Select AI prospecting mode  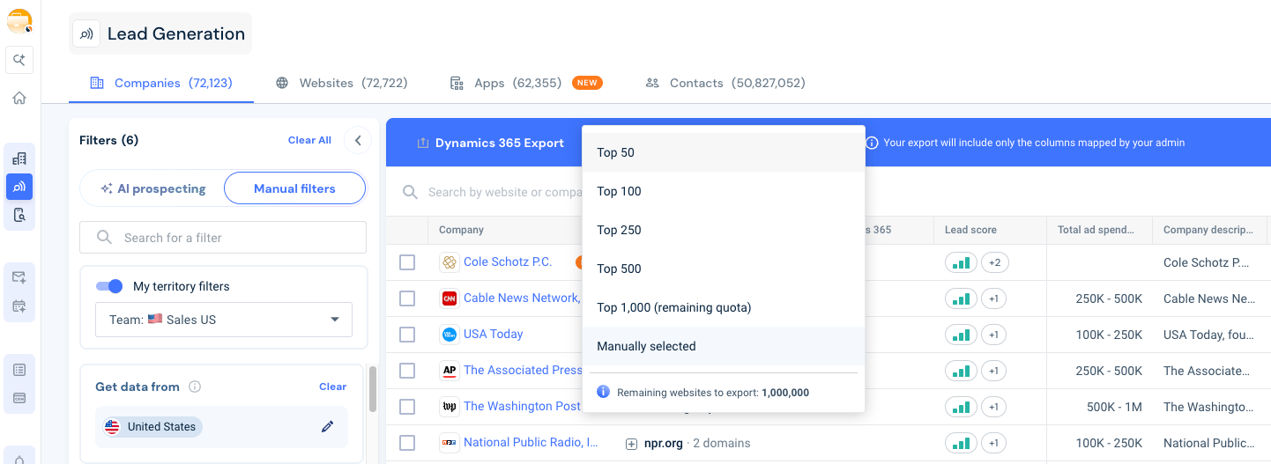(x=152, y=188)
